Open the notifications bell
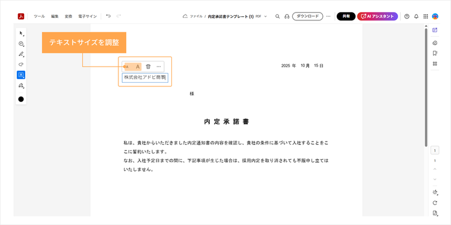 [416, 16]
